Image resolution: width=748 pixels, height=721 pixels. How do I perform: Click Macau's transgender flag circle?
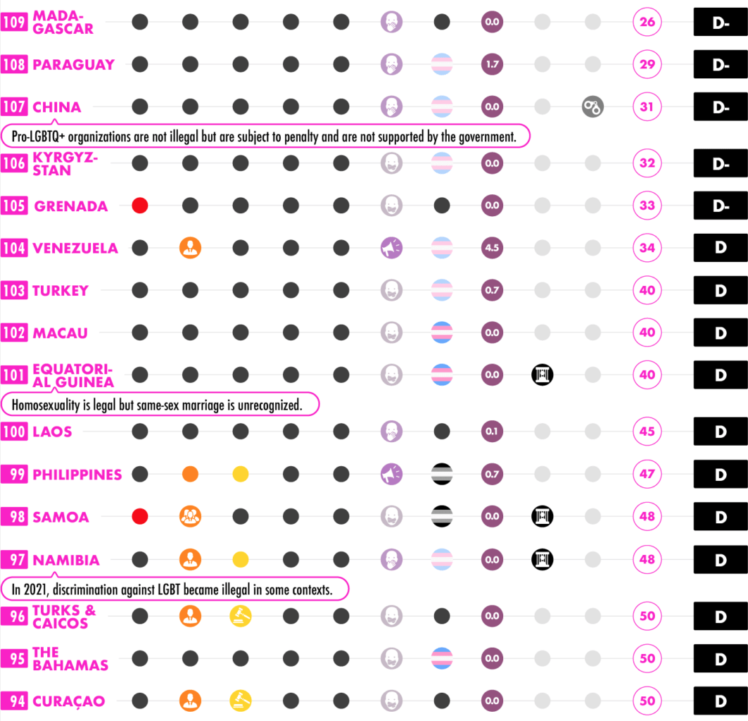(x=442, y=333)
